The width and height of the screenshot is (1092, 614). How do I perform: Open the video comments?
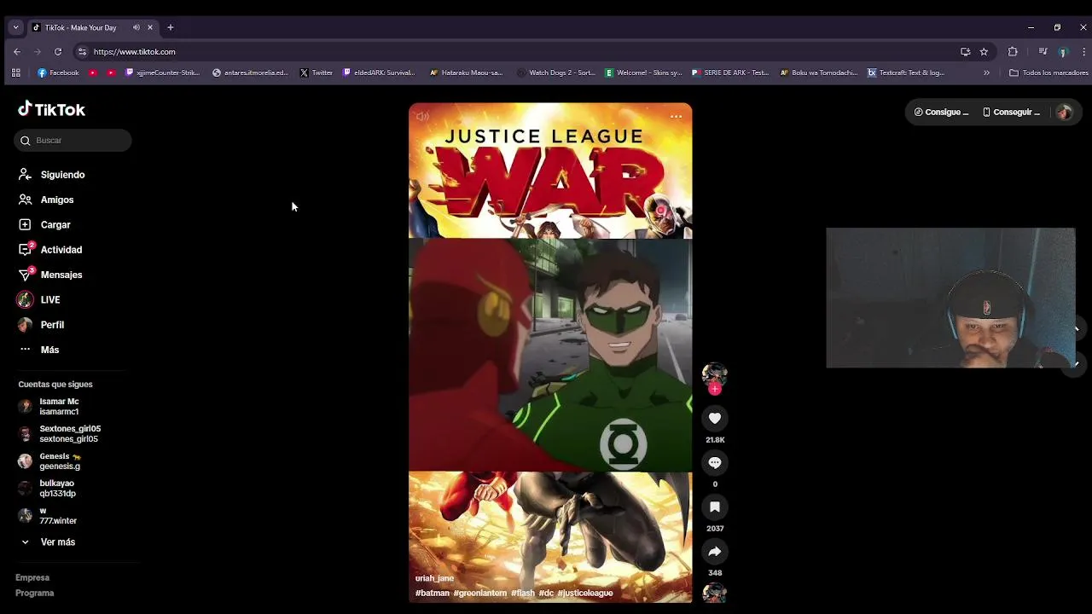pos(715,462)
